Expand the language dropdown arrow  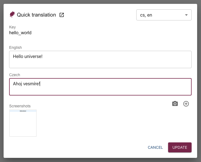pos(186,15)
